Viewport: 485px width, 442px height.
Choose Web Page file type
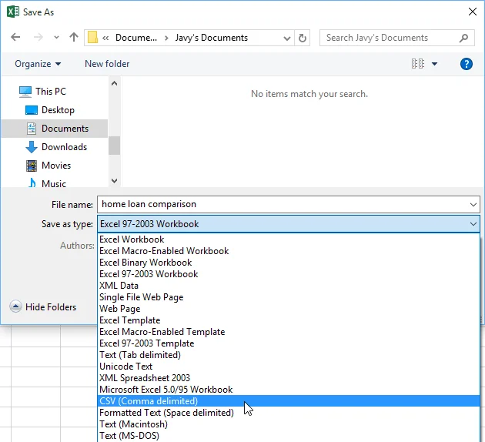289,309
